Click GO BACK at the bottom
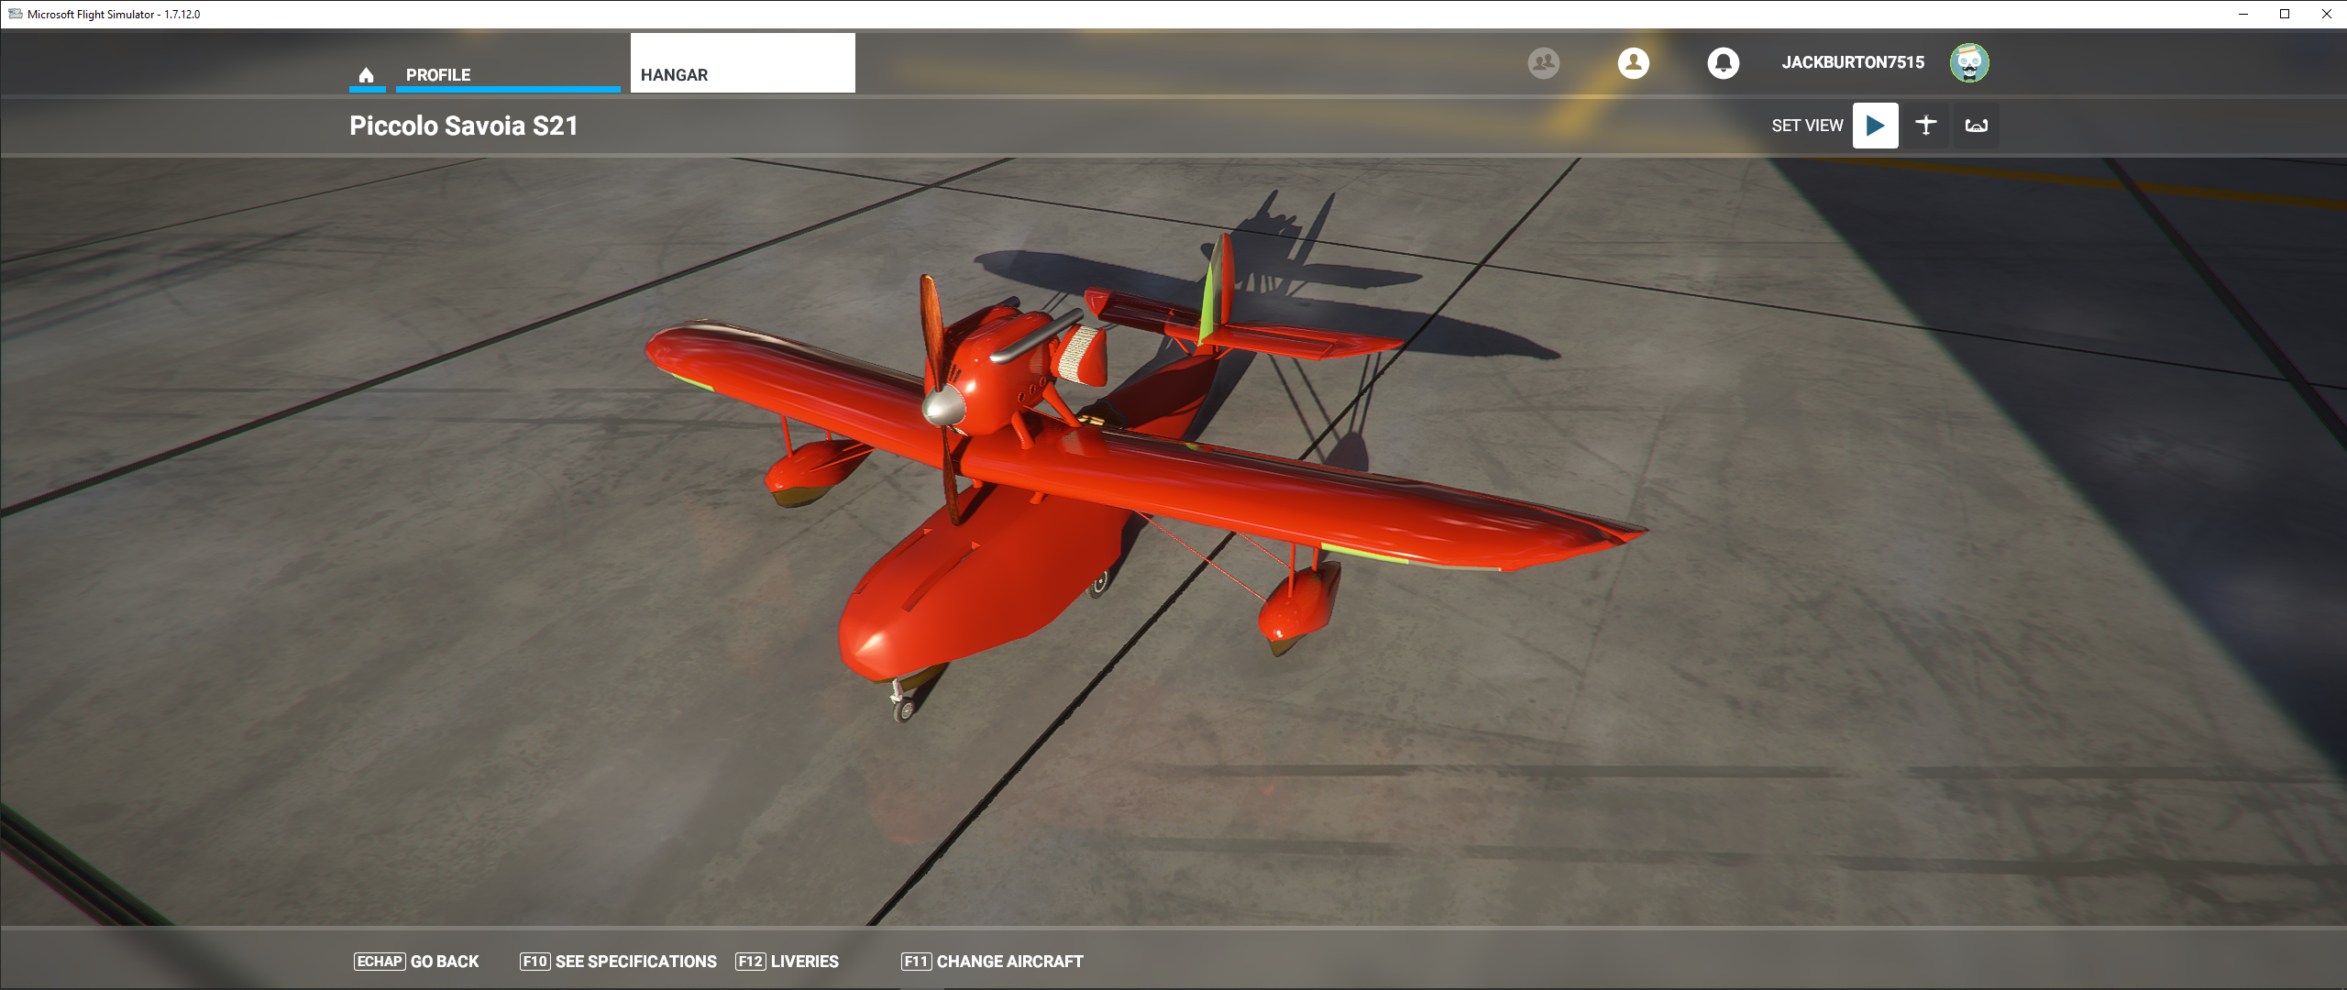2347x990 pixels. tap(416, 962)
